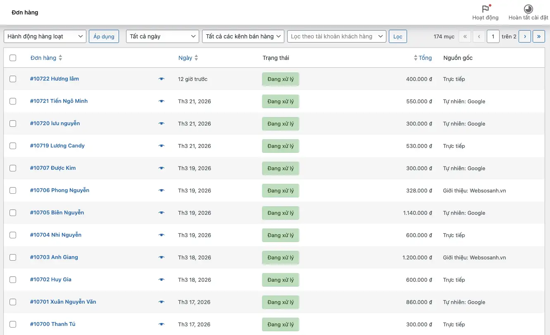This screenshot has height=335, width=550.
Task: Open the Hoạt động activity flag icon
Action: (485, 10)
